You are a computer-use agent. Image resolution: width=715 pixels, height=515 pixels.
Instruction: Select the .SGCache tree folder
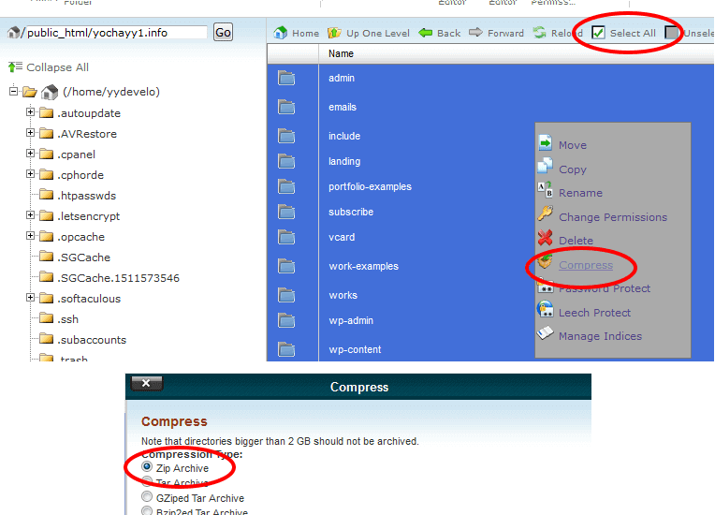(x=84, y=257)
